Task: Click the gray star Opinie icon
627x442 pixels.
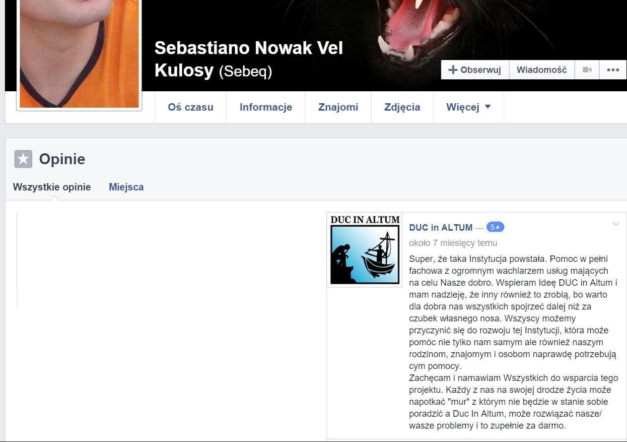Action: click(x=23, y=159)
